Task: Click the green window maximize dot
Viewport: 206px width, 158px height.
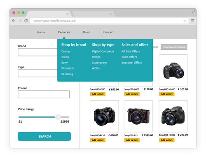Action: point(23,13)
